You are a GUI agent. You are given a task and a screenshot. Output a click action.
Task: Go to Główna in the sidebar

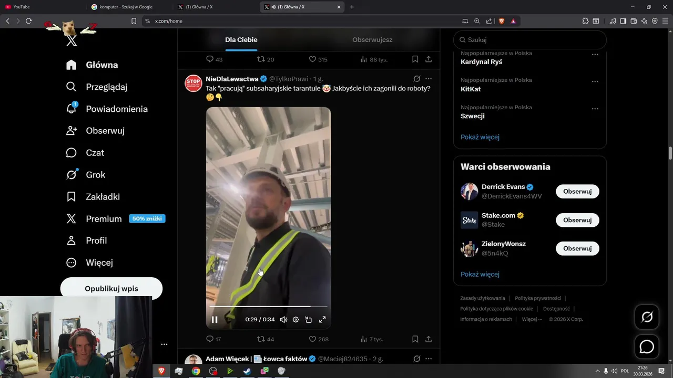[92, 65]
